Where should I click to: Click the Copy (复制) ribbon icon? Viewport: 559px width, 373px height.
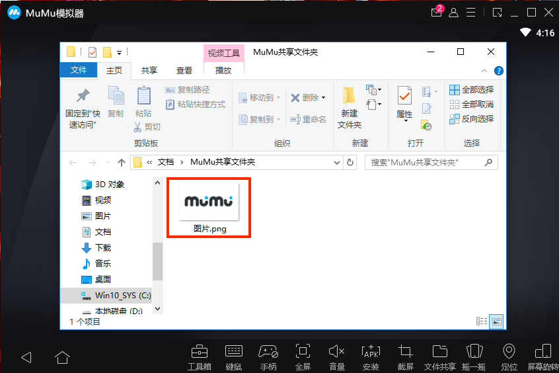tap(116, 102)
